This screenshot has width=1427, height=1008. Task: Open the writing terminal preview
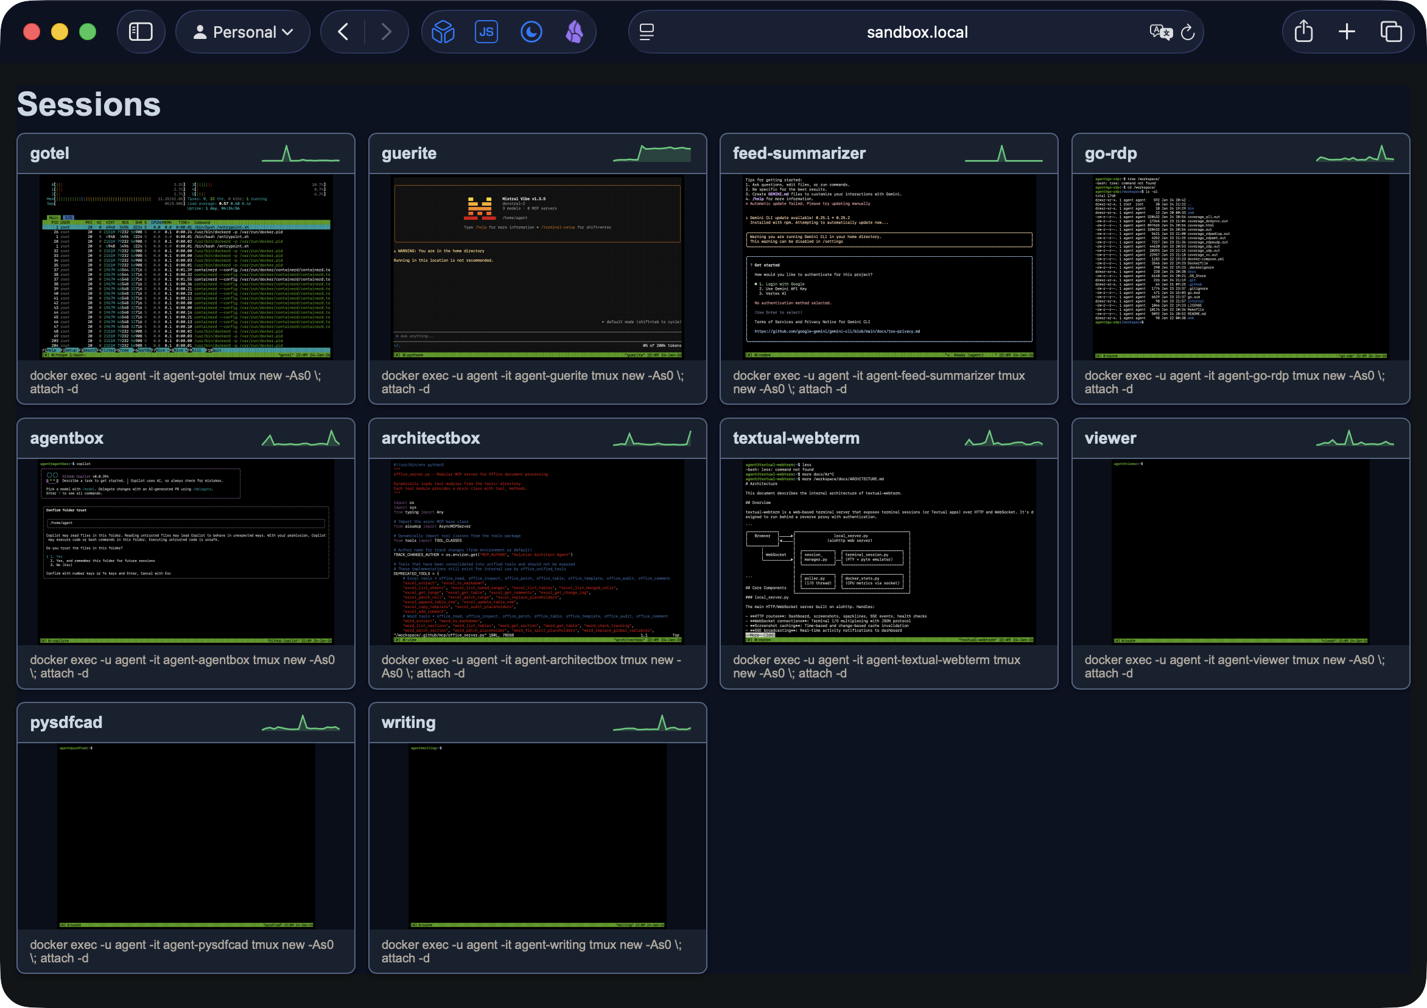[538, 836]
